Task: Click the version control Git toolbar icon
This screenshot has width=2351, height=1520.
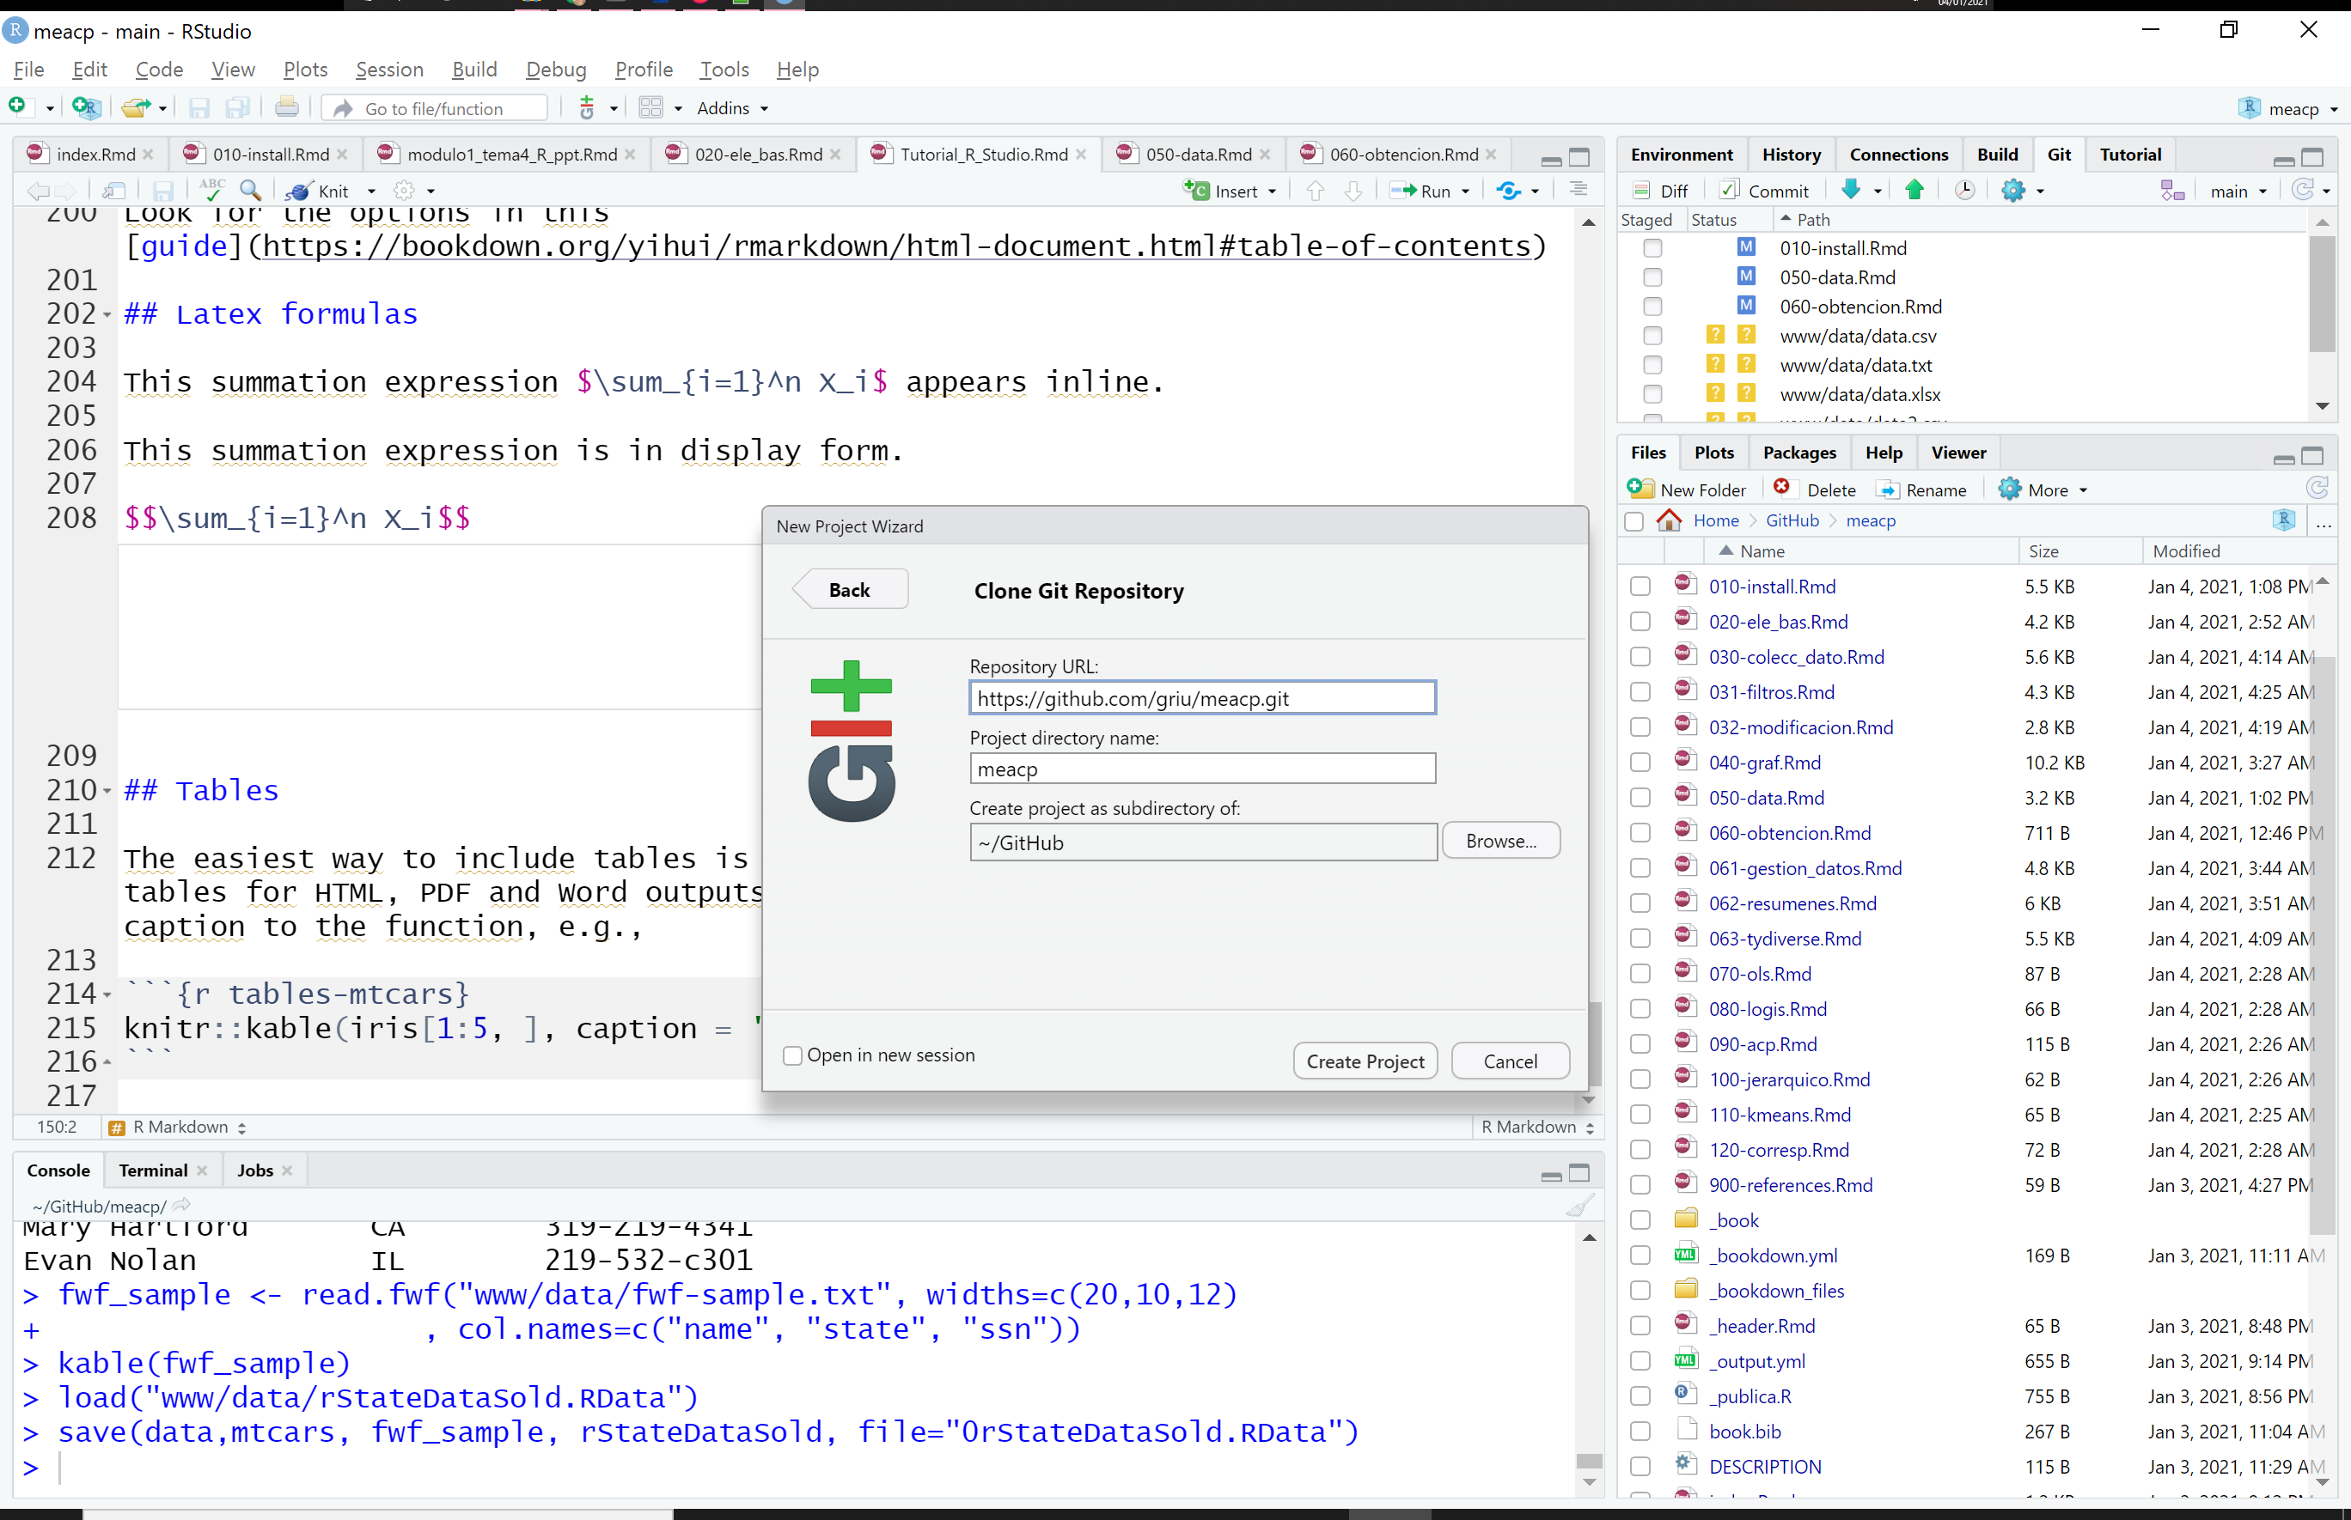Action: [x=587, y=107]
